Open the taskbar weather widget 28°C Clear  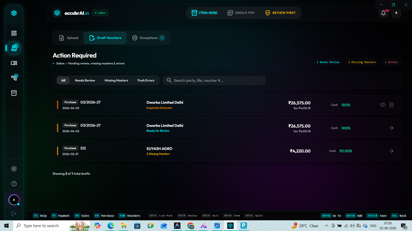[305, 226]
